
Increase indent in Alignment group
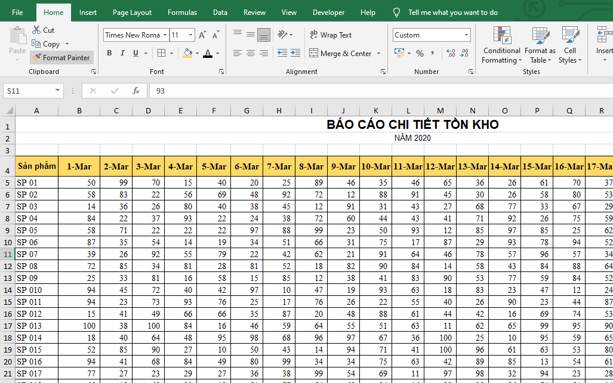tap(295, 53)
